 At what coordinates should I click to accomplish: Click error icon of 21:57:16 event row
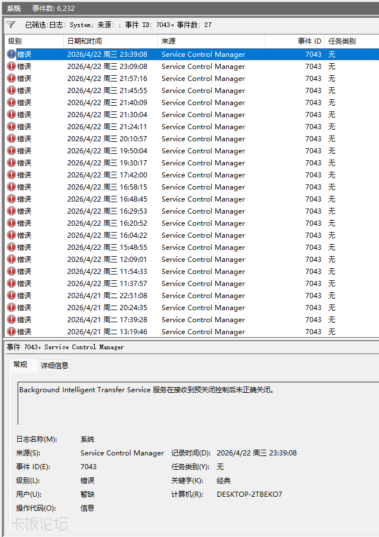coord(12,78)
